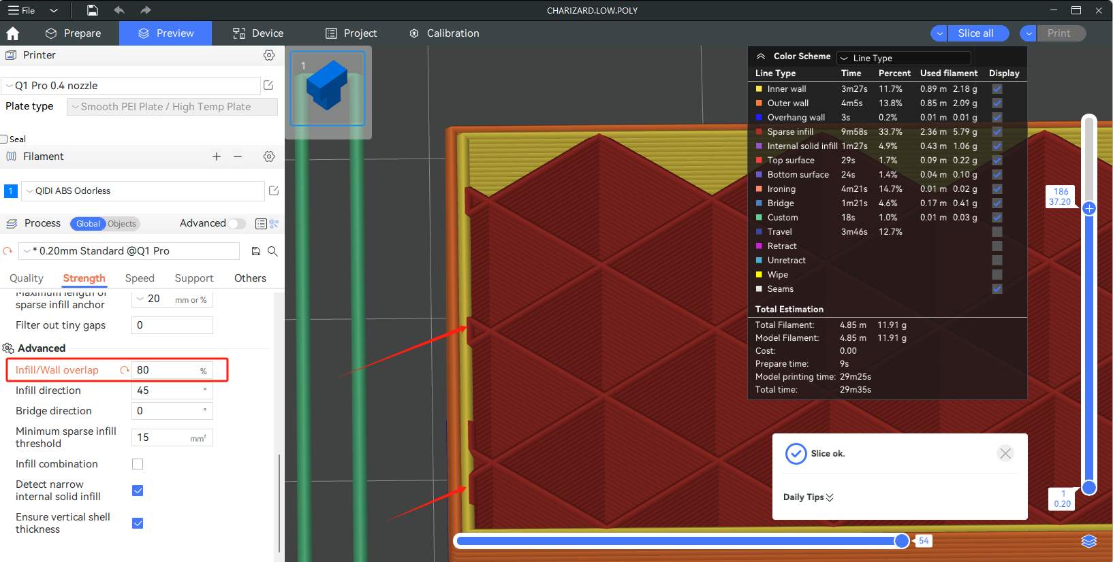Click the search process settings magnifier icon

pos(272,251)
